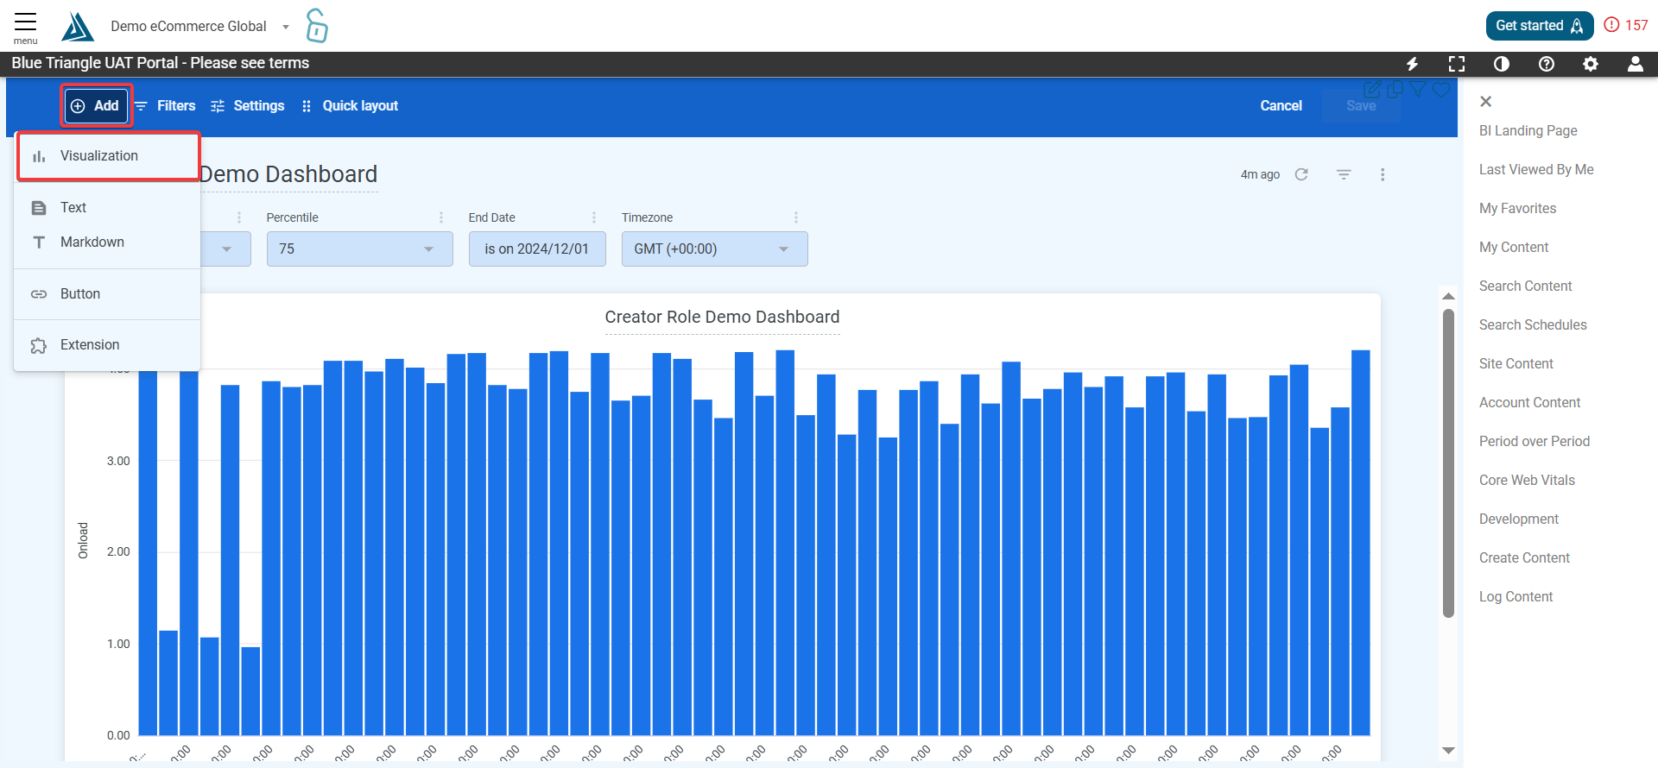The height and width of the screenshot is (768, 1658).
Task: Choose Quick layout
Action: 350,105
